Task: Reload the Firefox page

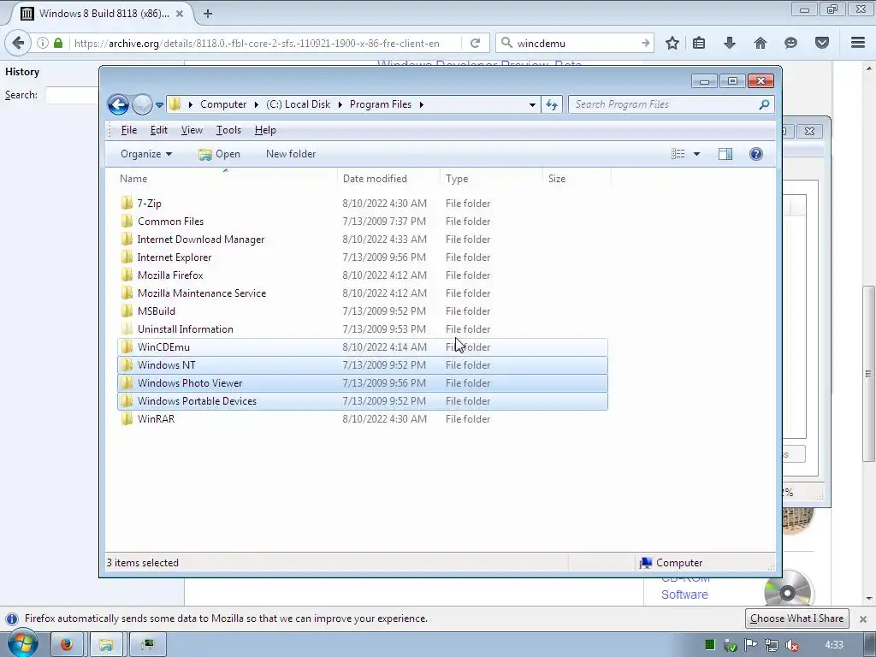Action: tap(475, 43)
